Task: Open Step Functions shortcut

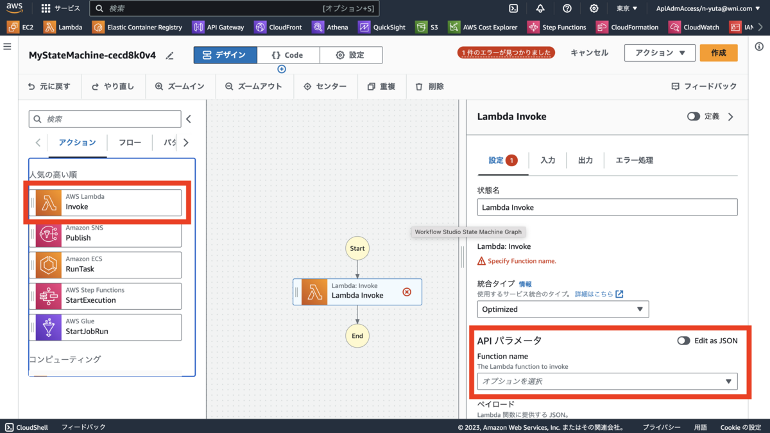Action: coord(557,27)
